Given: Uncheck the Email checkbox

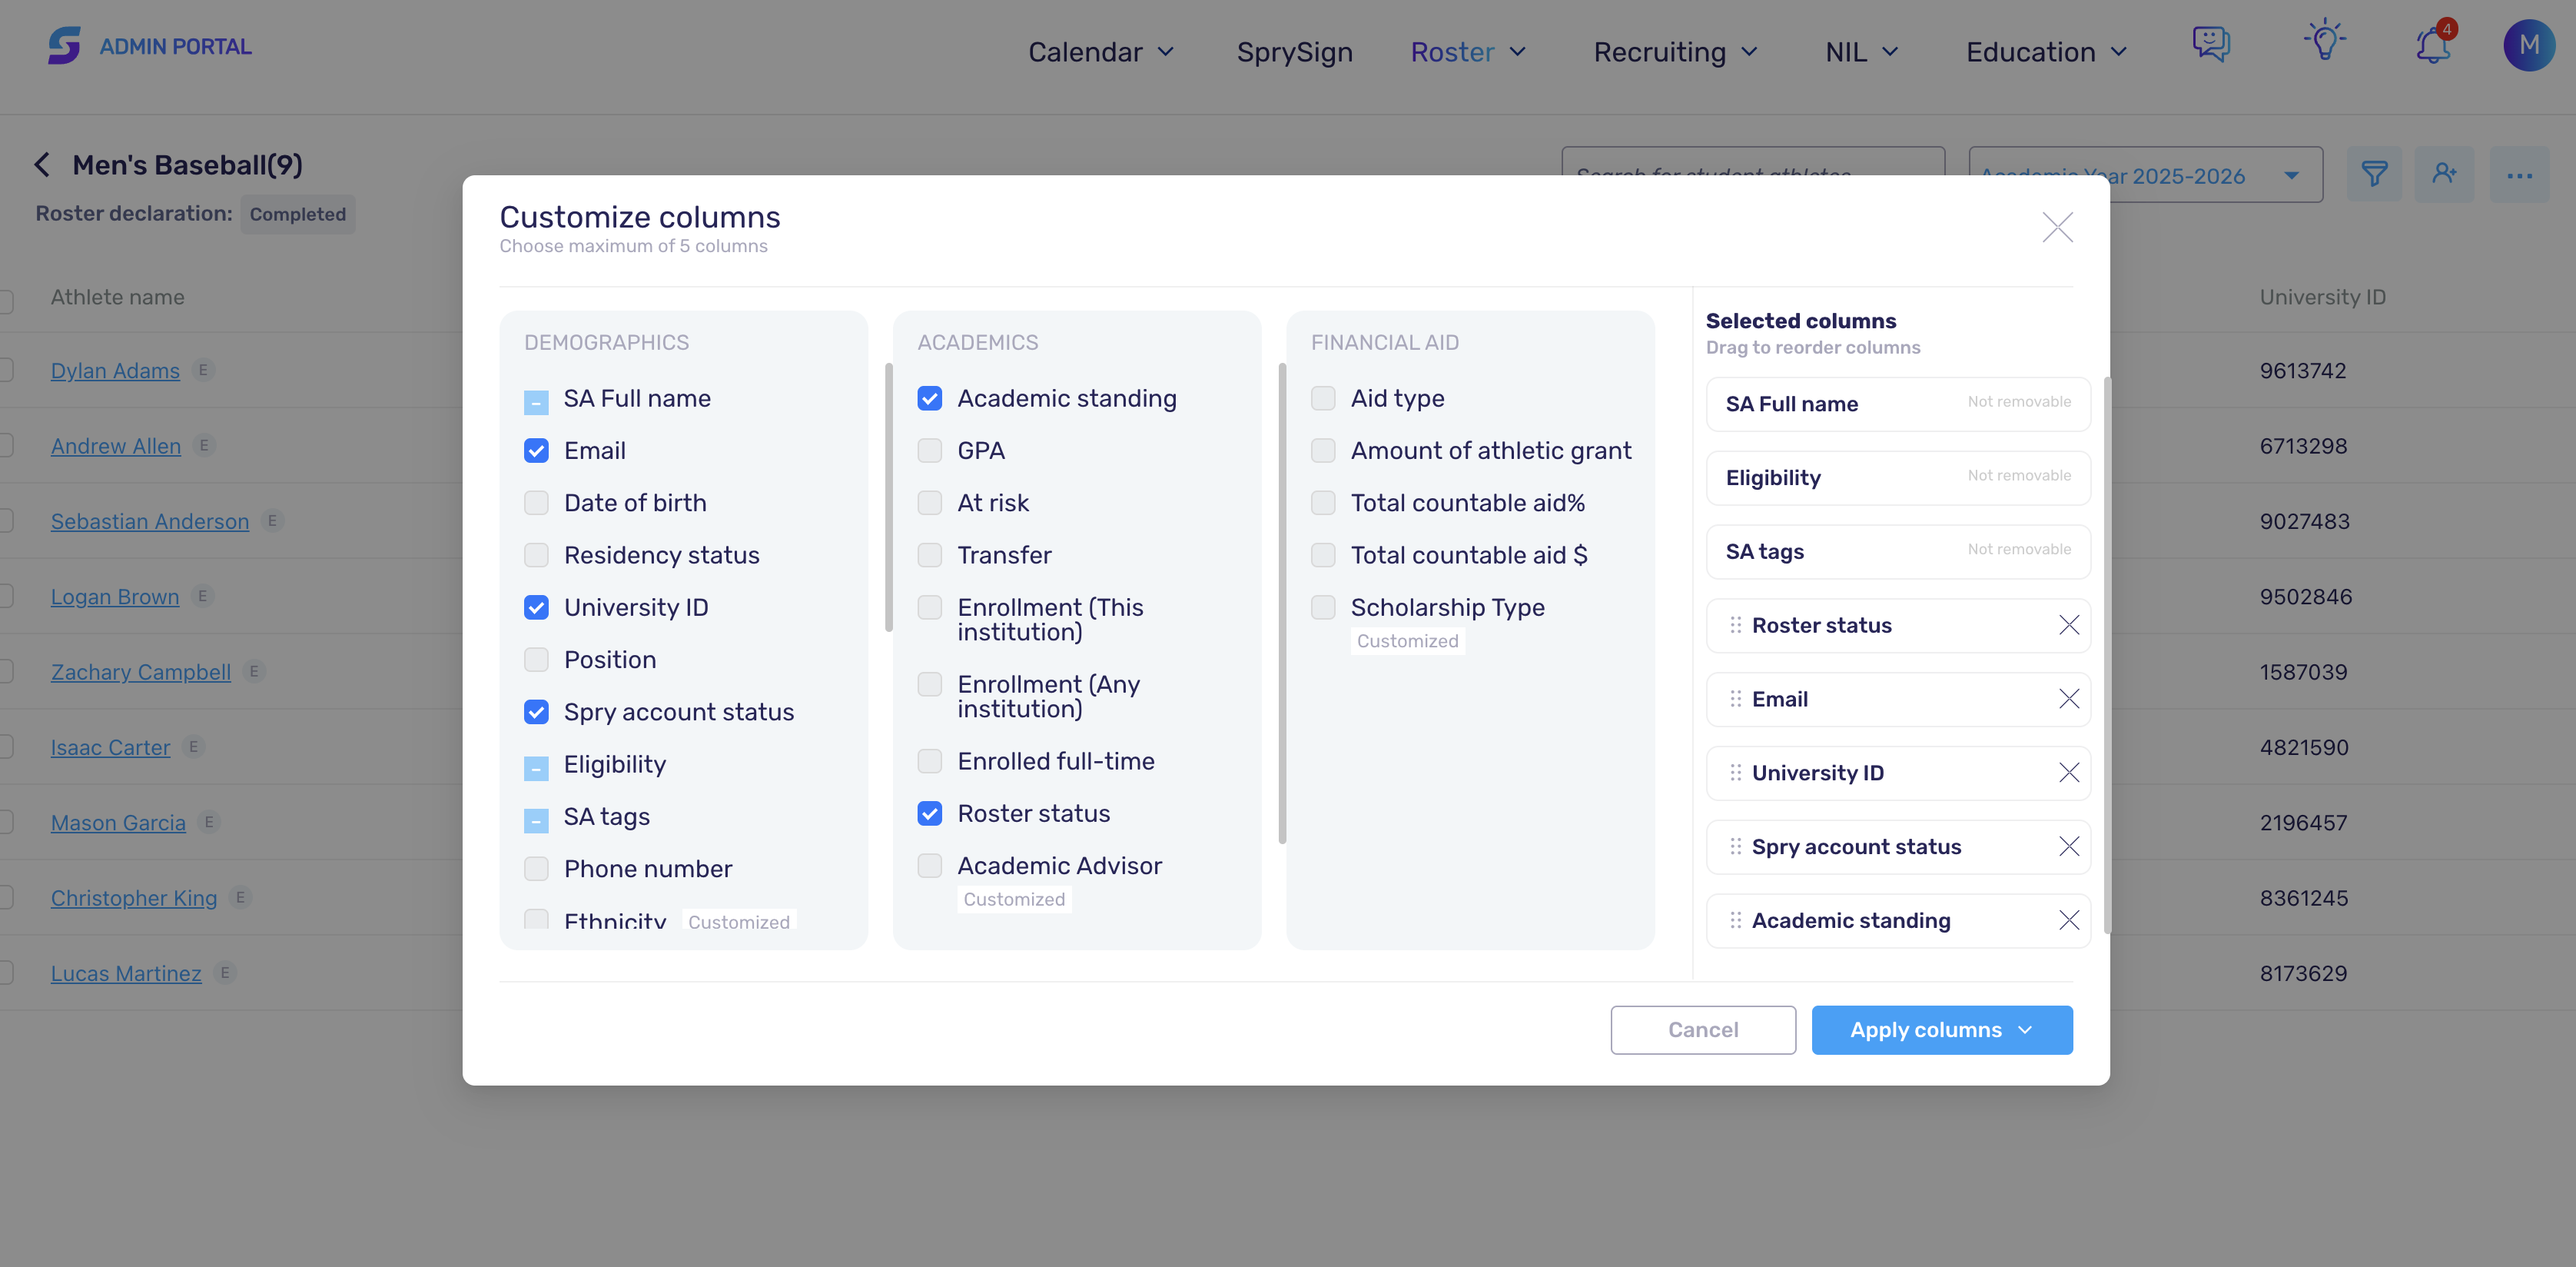Looking at the screenshot, I should pos(536,451).
